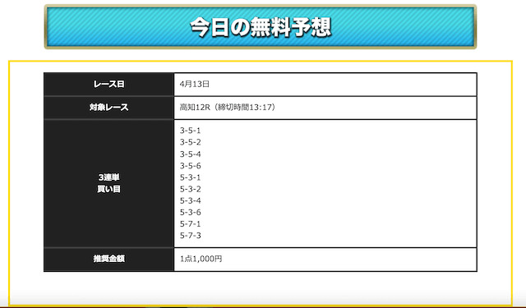Viewport: 526px width, 308px height.
Task: Select the 推奨金額 label cell
Action: (x=108, y=259)
